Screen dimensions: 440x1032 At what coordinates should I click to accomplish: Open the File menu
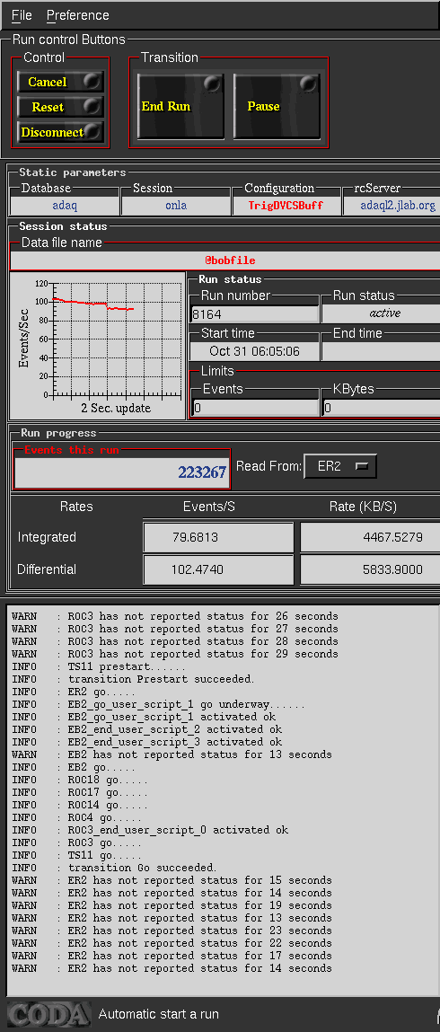(21, 15)
